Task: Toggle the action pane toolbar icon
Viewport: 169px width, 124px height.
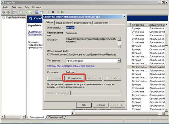Action: (42, 12)
